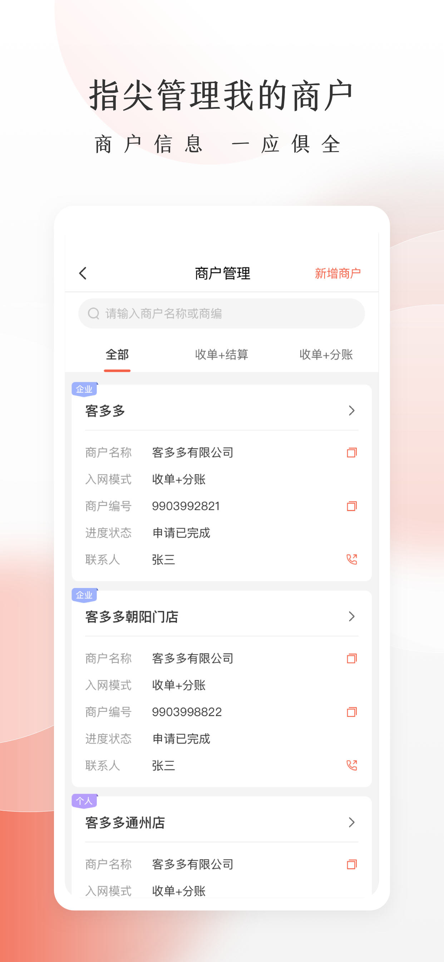Switch to 收单+结算 tab
The height and width of the screenshot is (962, 444).
coord(222,354)
